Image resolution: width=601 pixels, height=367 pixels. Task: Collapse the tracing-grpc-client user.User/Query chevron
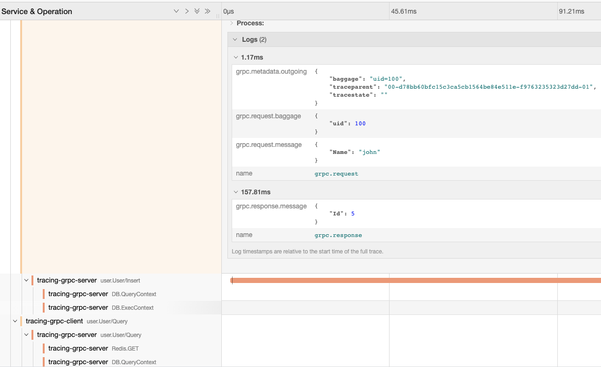pos(15,321)
